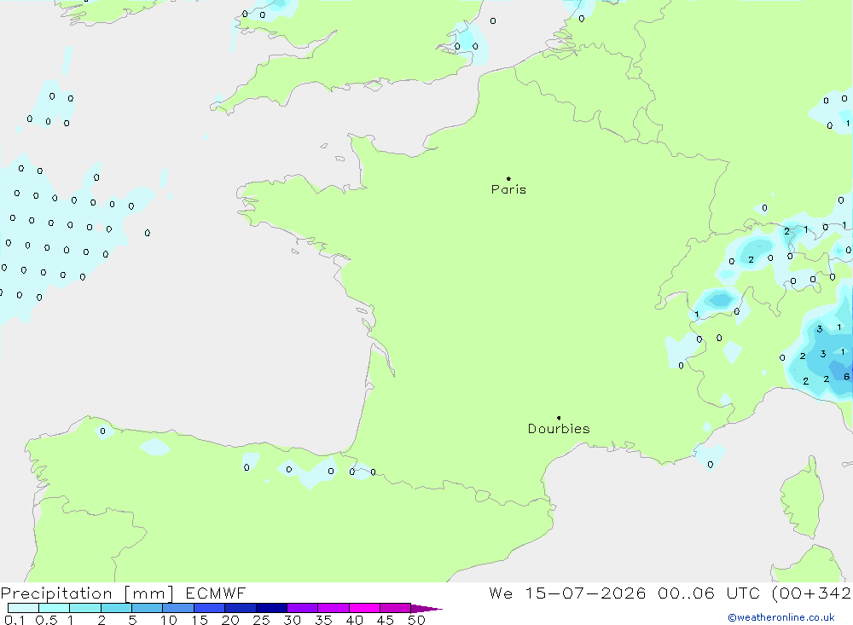The height and width of the screenshot is (625, 853).
Task: Click the legend value label 50
Action: click(416, 620)
